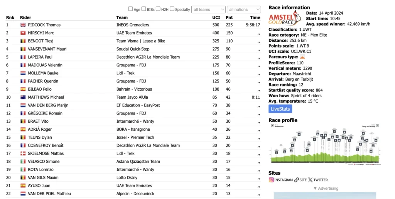
Task: Open HIRSCHI Marc rider page
Action: tap(41, 33)
